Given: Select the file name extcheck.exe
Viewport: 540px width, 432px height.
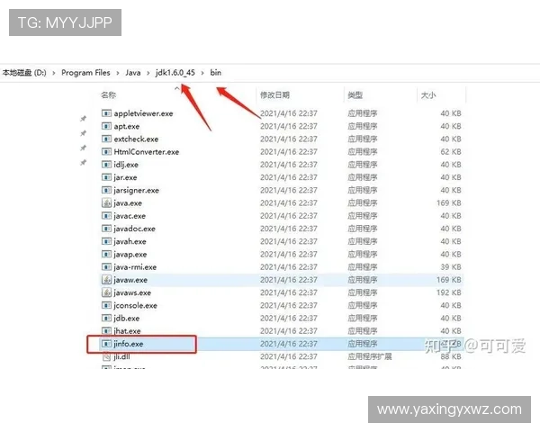Looking at the screenshot, I should pos(137,139).
